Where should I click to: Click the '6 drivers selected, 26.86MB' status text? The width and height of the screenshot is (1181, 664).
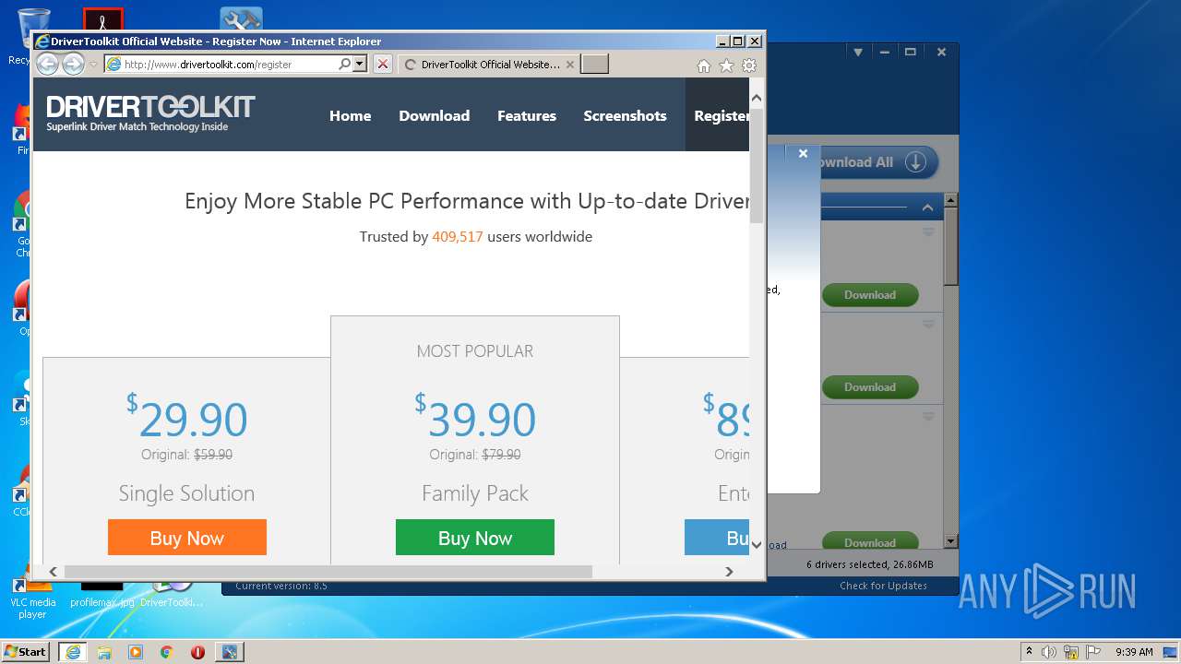click(869, 564)
